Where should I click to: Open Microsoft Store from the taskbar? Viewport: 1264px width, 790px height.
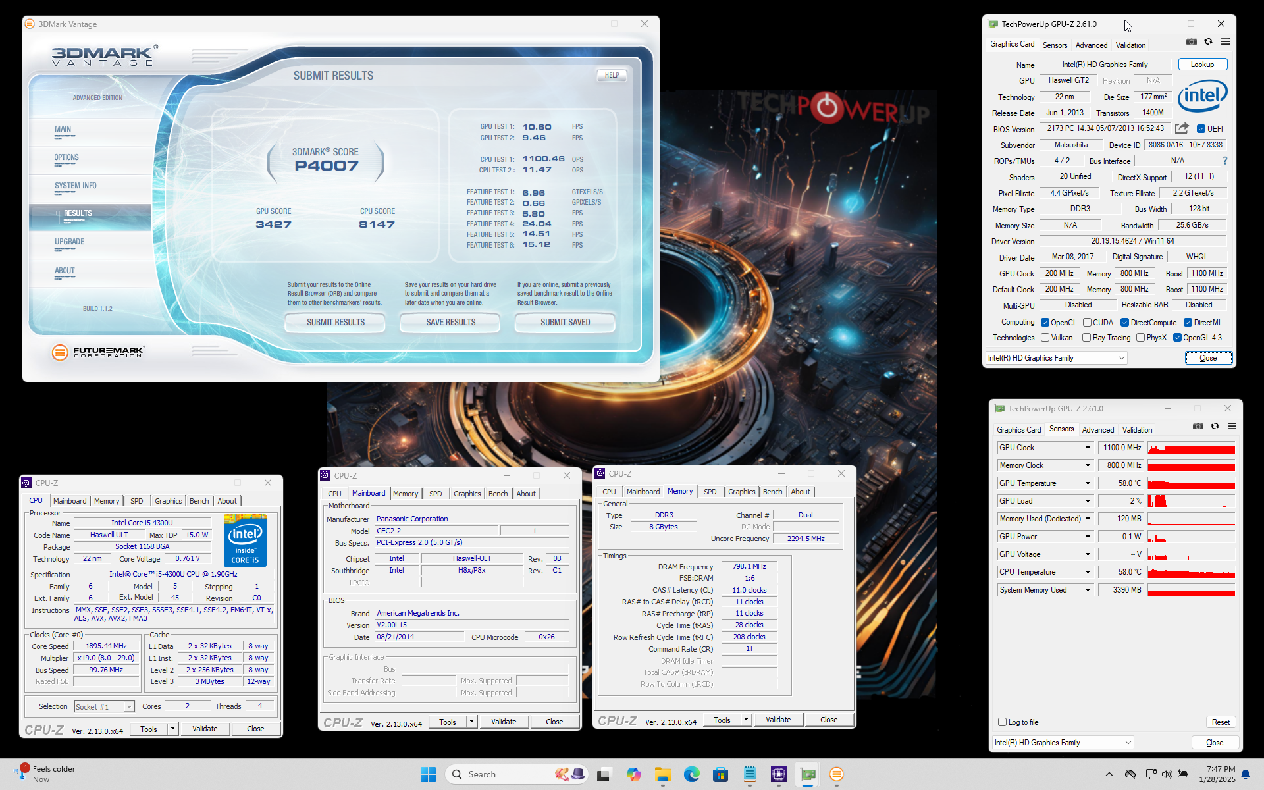(720, 774)
